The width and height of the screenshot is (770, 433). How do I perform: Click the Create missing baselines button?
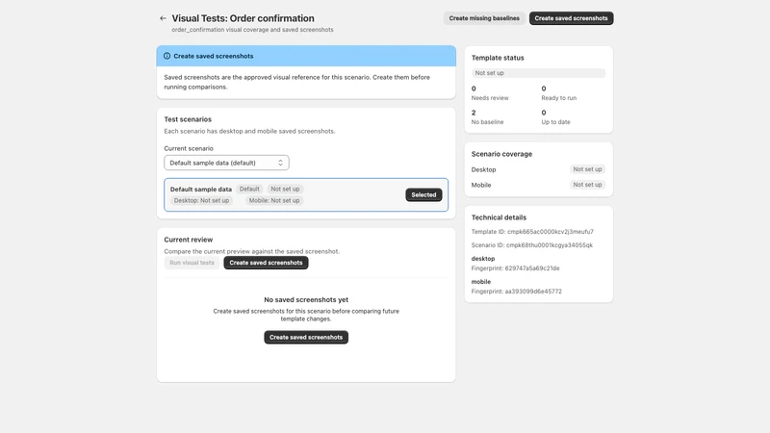(484, 18)
